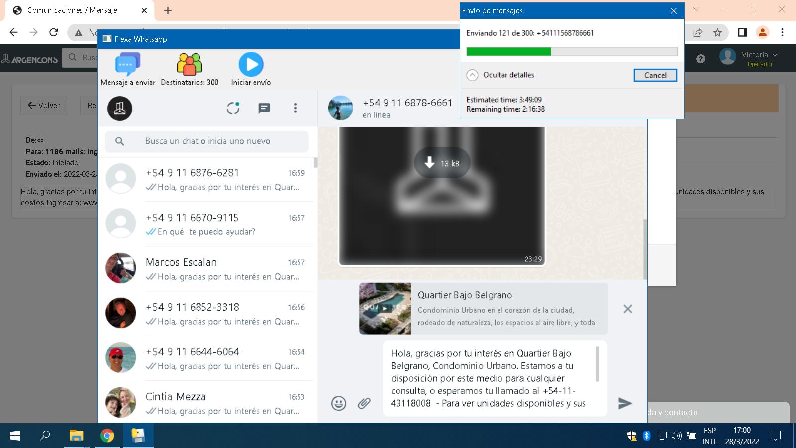Open Chrome profile icon

(x=762, y=32)
